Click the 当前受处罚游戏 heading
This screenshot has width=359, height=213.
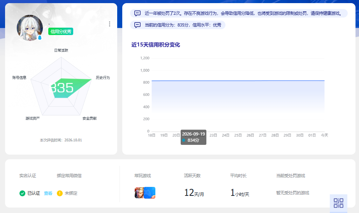[291, 176]
